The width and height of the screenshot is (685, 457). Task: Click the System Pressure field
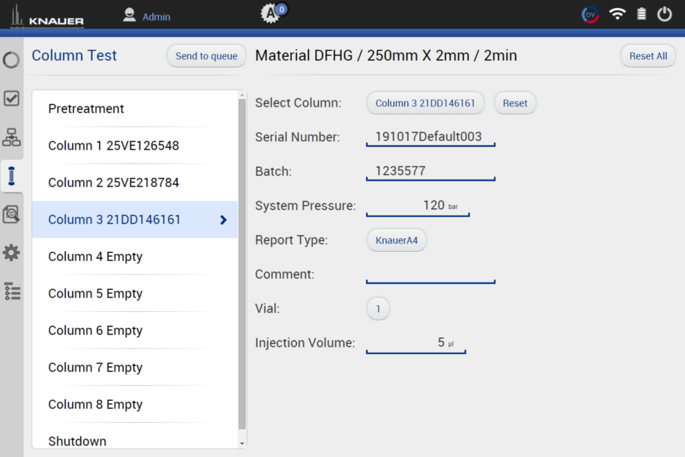418,206
